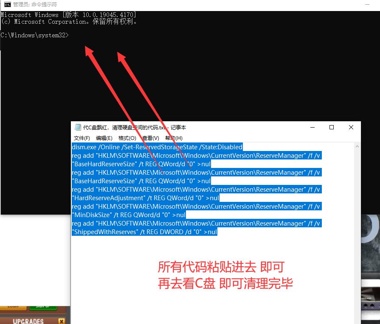Maximize the Notepad window
The width and height of the screenshot is (380, 324).
pyautogui.click(x=332, y=127)
